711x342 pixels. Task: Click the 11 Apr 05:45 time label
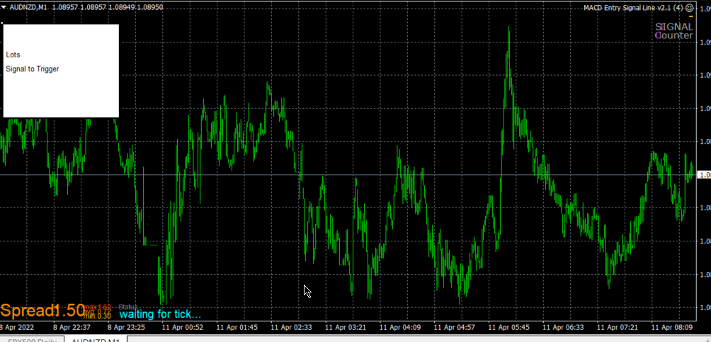pos(508,327)
